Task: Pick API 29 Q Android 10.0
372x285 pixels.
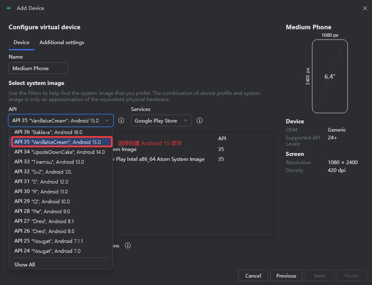Action: [x=61, y=201]
